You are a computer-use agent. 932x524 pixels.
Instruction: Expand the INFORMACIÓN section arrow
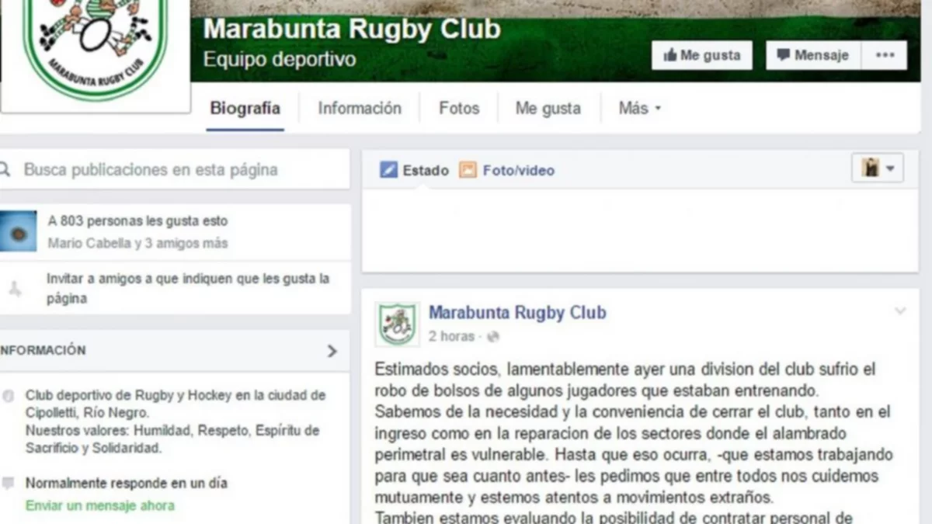tap(332, 351)
